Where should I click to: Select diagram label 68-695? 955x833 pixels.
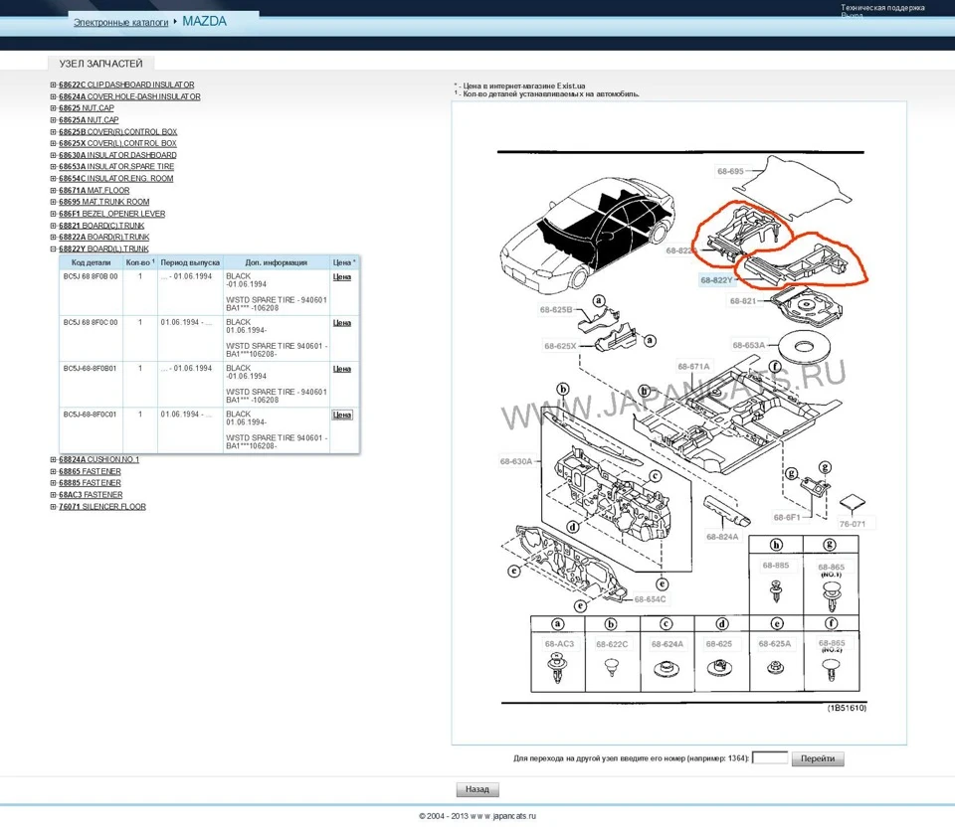tap(730, 172)
